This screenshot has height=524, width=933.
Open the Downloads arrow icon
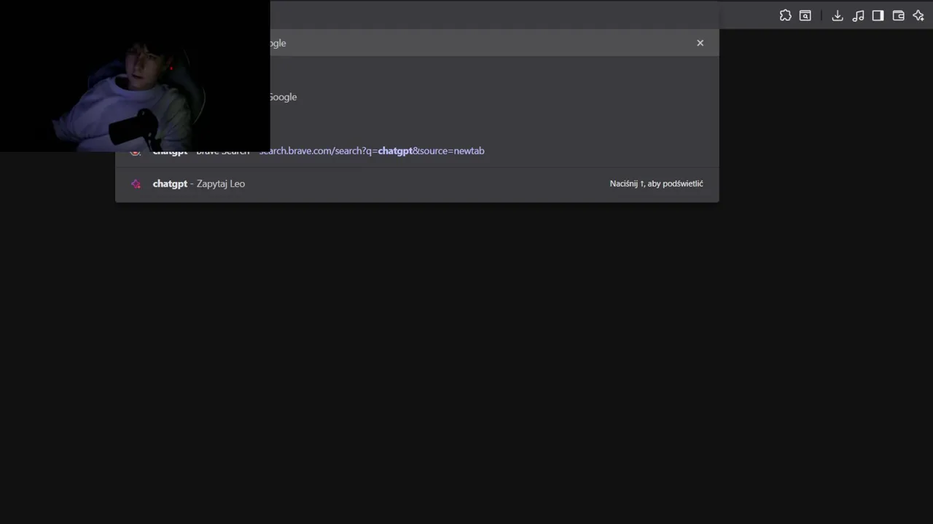coord(838,15)
